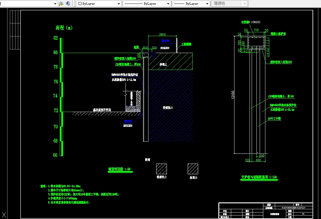Select the 14号工字钢 annotation
The width and height of the screenshot is (321, 219).
pyautogui.click(x=274, y=119)
